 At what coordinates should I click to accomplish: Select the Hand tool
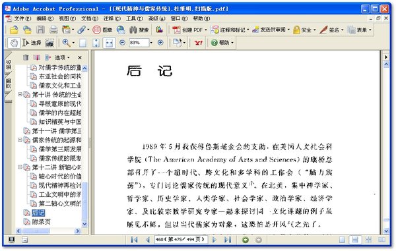point(14,43)
